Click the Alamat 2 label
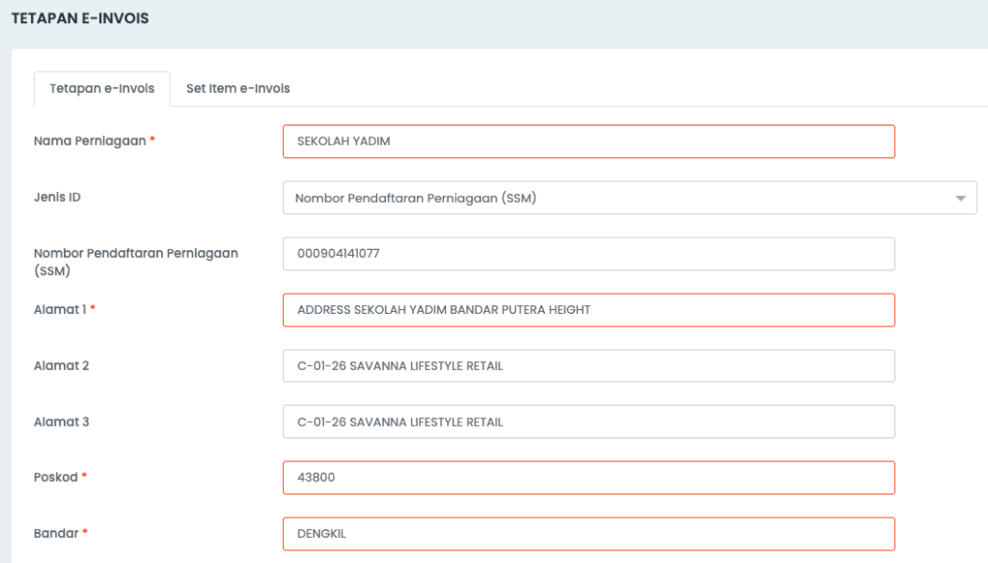Screen dimensions: 988x563 [x=61, y=366]
